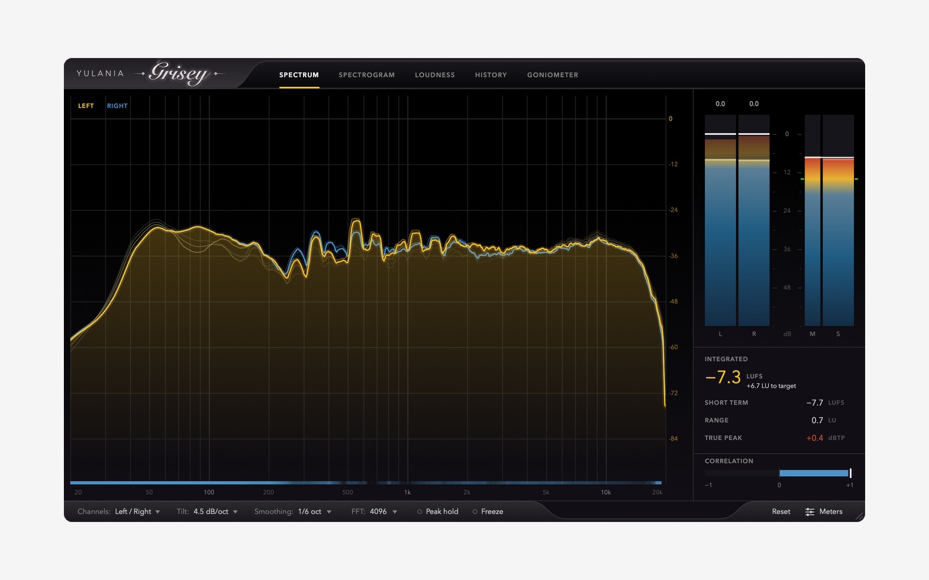Click the Grisey plugin logo

point(179,74)
